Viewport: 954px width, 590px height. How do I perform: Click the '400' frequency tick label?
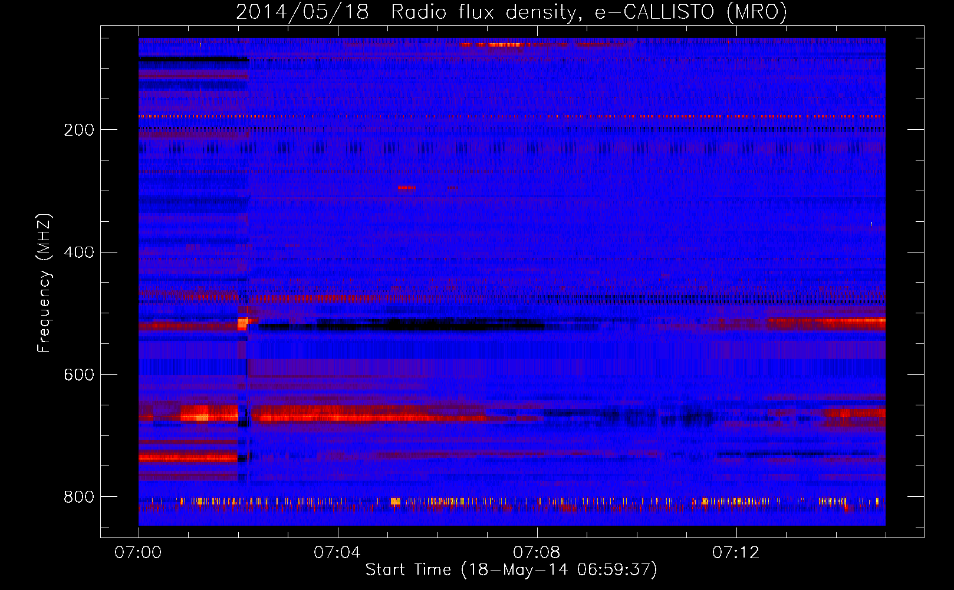point(79,253)
